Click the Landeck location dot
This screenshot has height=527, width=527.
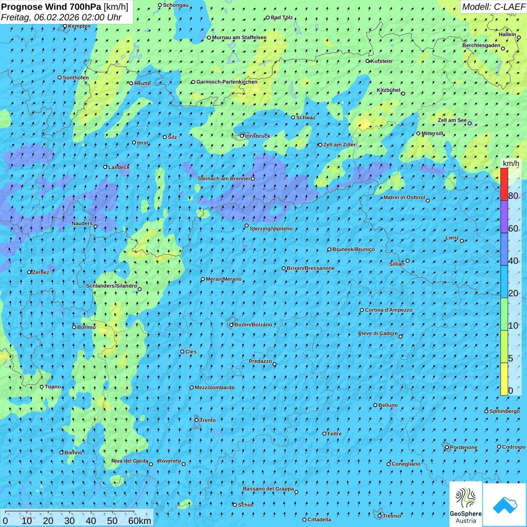pos(105,167)
